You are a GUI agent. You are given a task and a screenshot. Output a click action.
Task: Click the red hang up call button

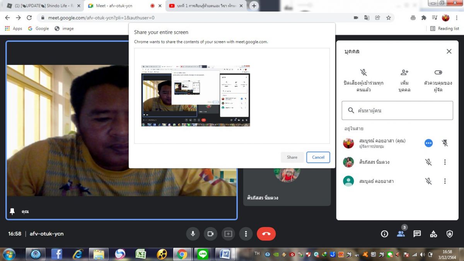(266, 234)
